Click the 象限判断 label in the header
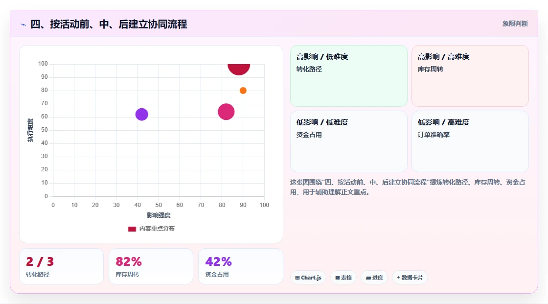Screen dimensions: 548x304 (x=515, y=24)
